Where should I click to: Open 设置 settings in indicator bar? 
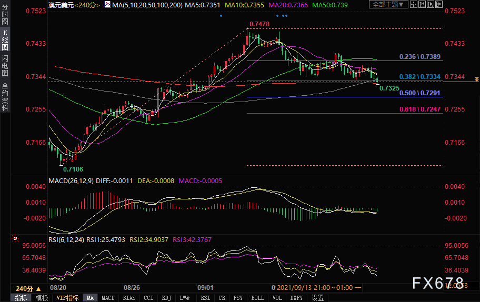[x=317, y=298]
